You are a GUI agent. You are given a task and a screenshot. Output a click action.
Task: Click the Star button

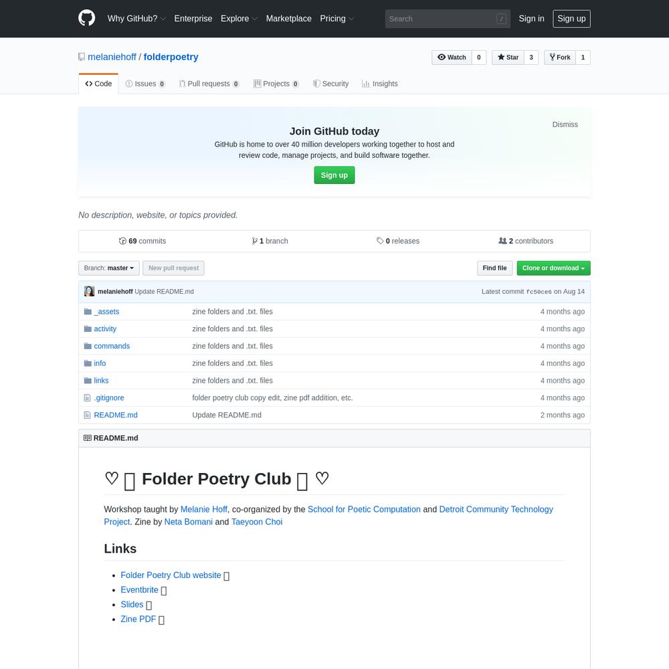(508, 57)
